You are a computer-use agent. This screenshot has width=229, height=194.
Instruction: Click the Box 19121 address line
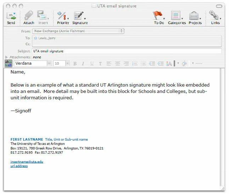[57, 148]
